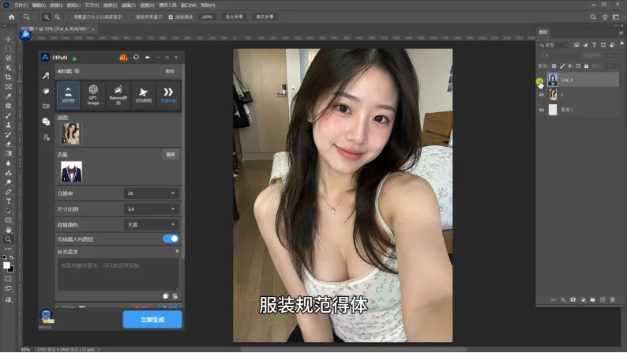Open the workspace switcher dropdown

pyautogui.click(x=616, y=17)
